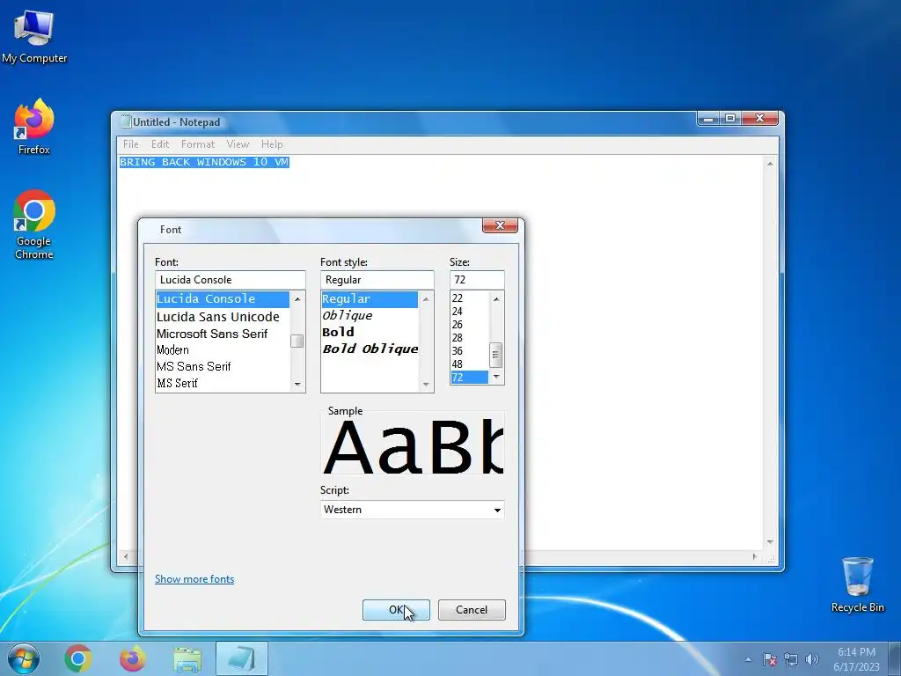Image resolution: width=901 pixels, height=676 pixels.
Task: Open volume speaker tray icon
Action: [x=812, y=659]
